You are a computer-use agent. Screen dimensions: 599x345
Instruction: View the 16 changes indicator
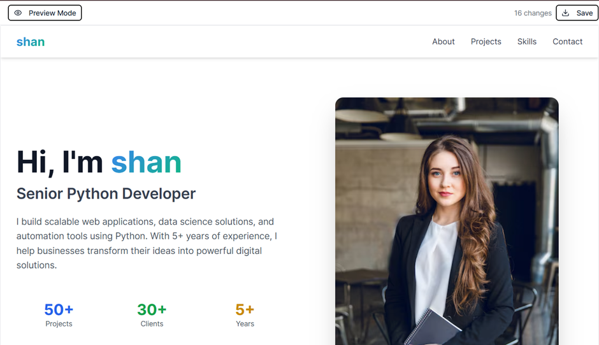click(533, 13)
